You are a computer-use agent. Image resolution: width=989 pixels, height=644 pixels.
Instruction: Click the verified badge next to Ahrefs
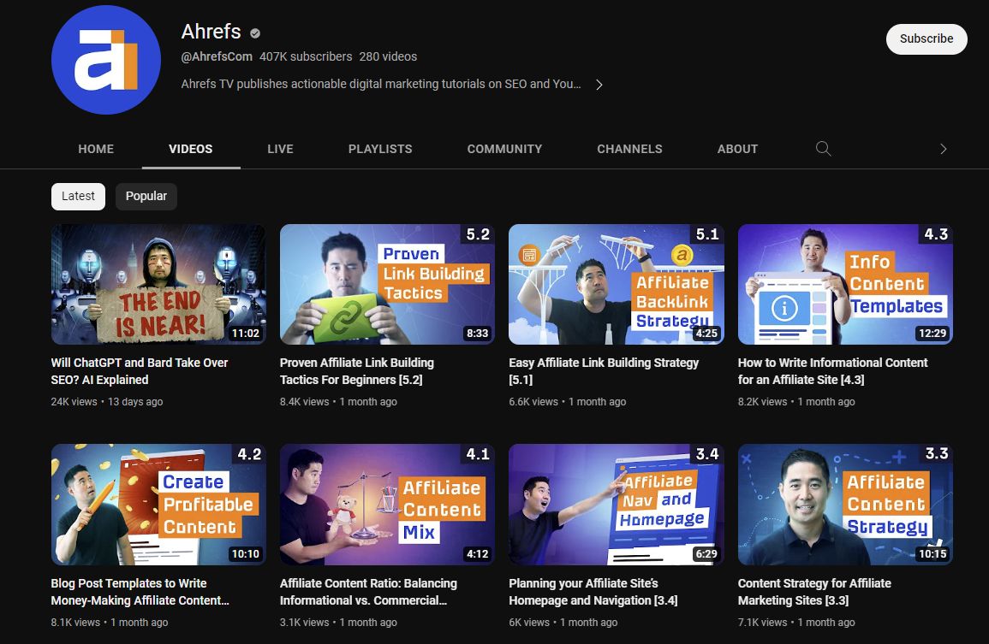pos(254,32)
